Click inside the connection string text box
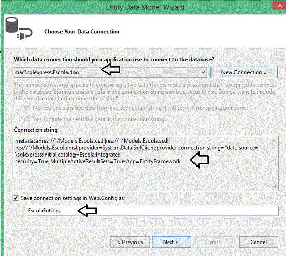 [x=145, y=163]
